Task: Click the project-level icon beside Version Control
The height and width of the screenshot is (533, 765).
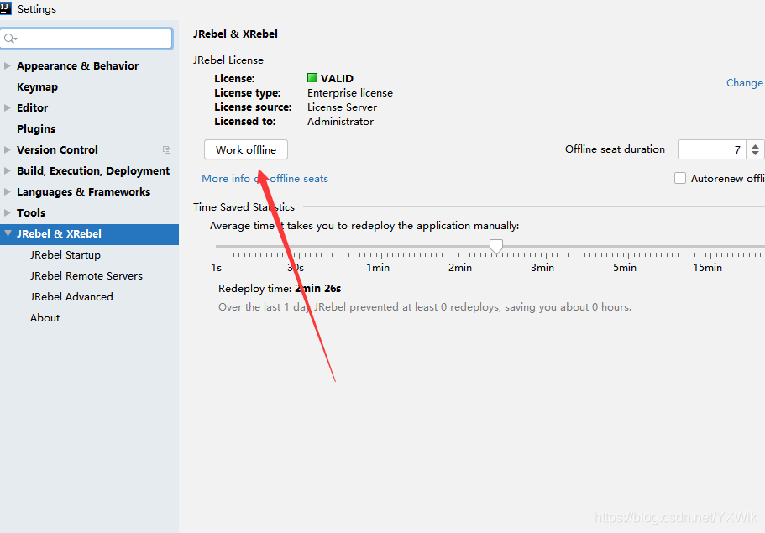Action: (x=167, y=149)
